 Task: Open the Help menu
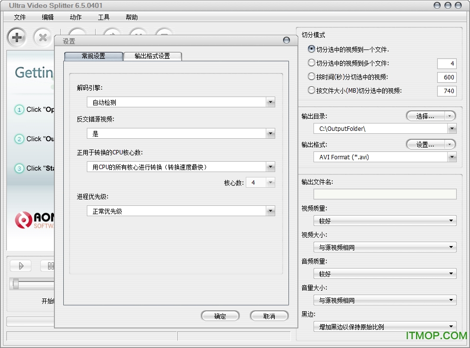[x=131, y=17]
